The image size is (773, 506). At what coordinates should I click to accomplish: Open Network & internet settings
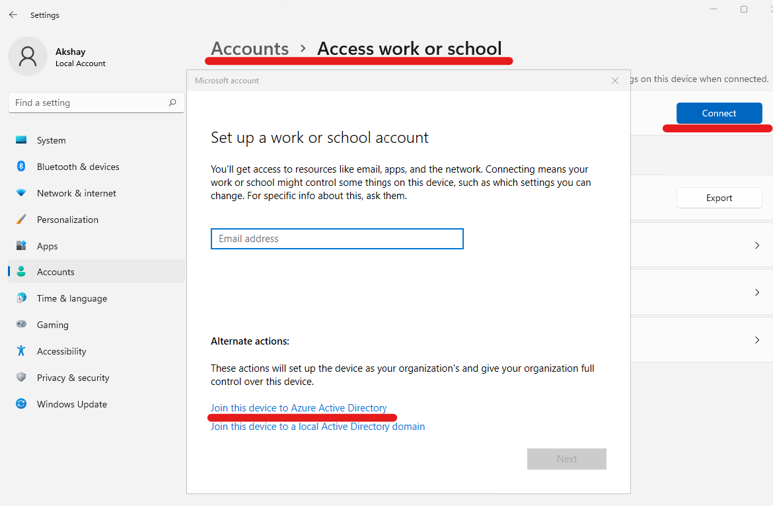pos(20,192)
